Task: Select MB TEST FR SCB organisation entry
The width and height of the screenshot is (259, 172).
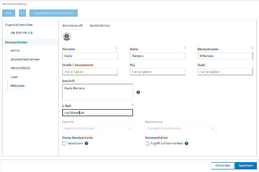Action: (x=22, y=33)
